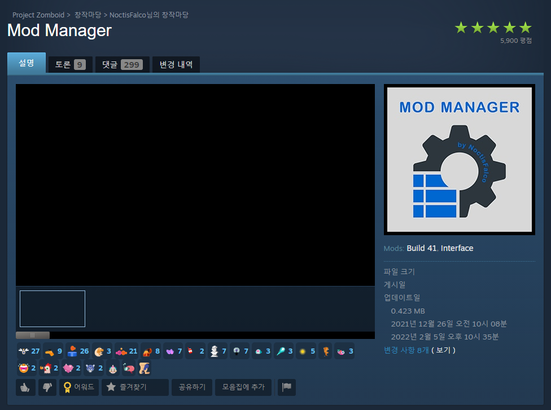551x410 pixels.
Task: Click the thumbs down rate button
Action: pos(47,387)
